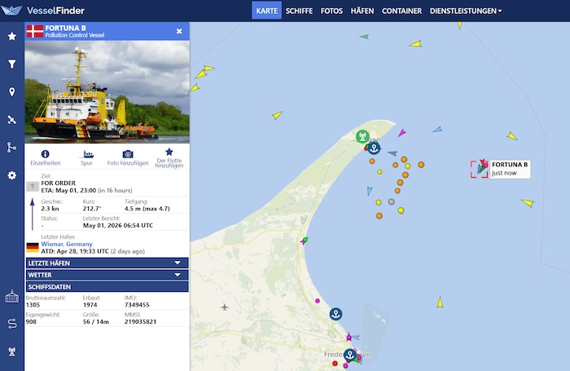
Task: Click the German flag beside Wismar
Action: pos(33,248)
